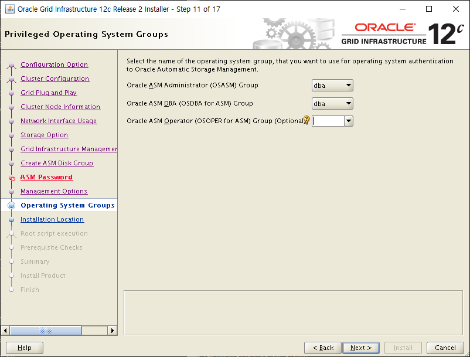470x357 pixels.
Task: Click the sidebar horizontal scrollbar thumb
Action: (x=46, y=331)
